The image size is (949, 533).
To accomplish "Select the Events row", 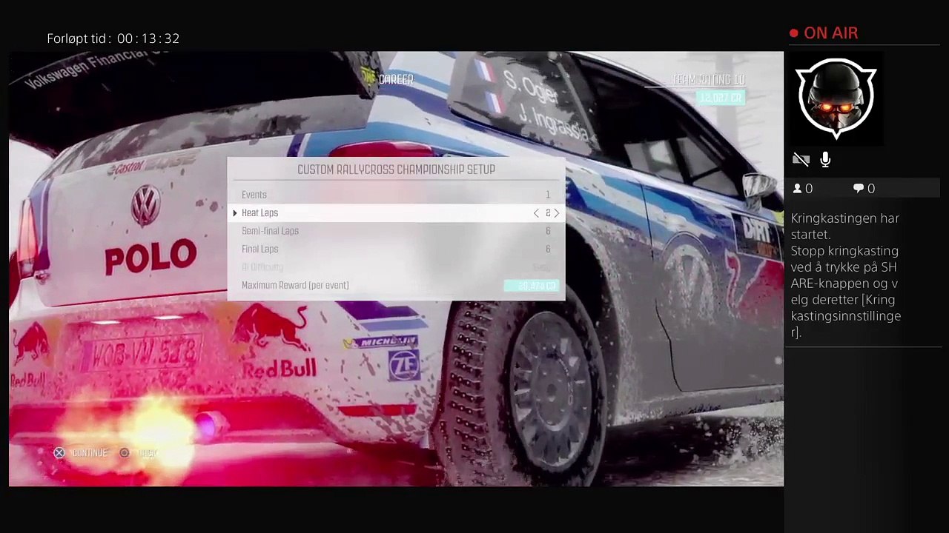I will (396, 195).
